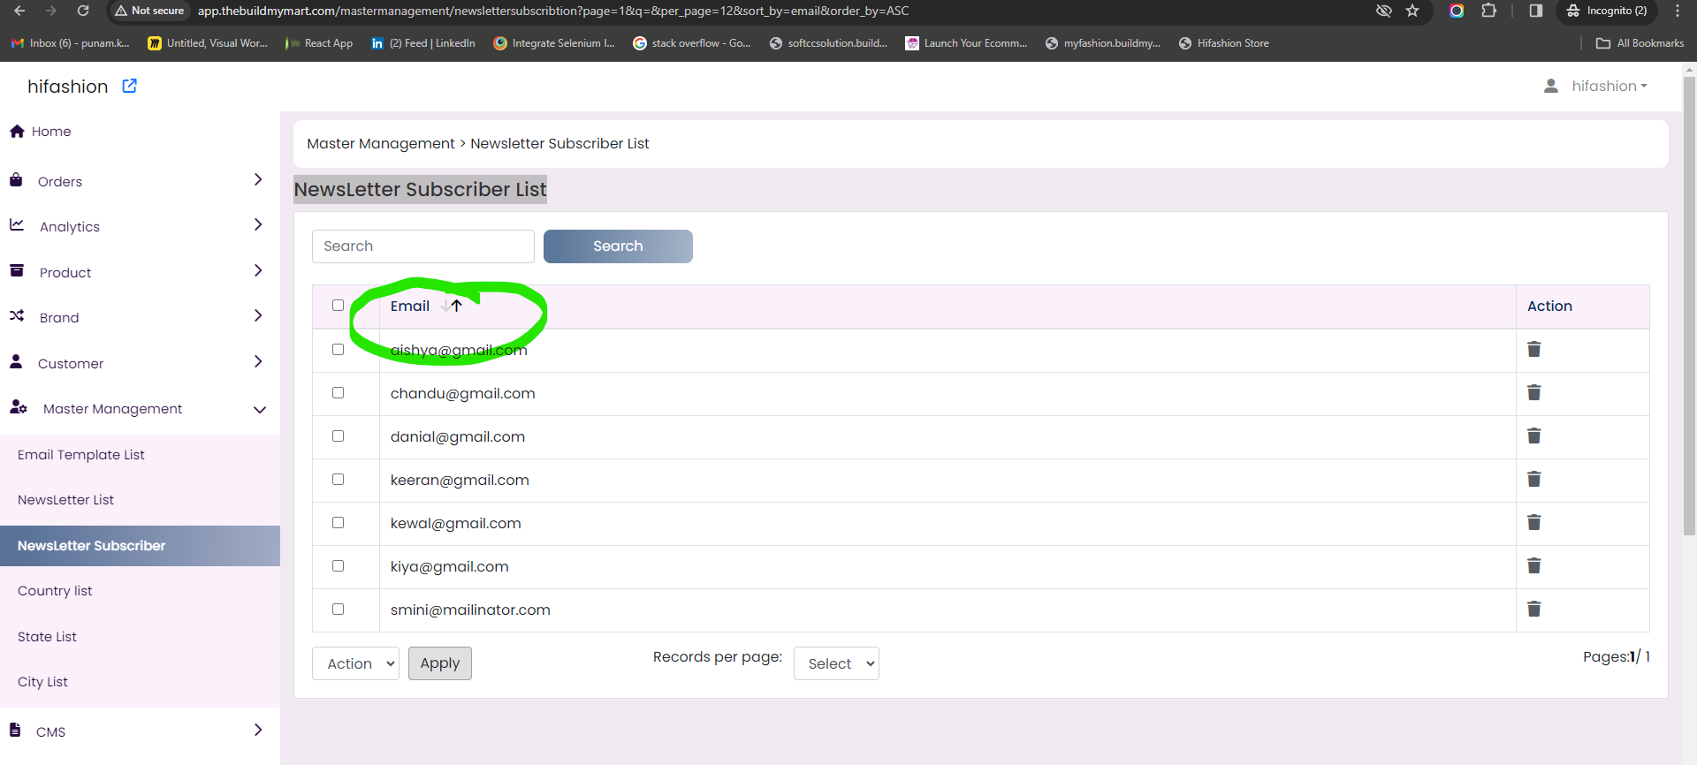Expand the Analytics submenu chevron
The height and width of the screenshot is (765, 1697).
[258, 225]
